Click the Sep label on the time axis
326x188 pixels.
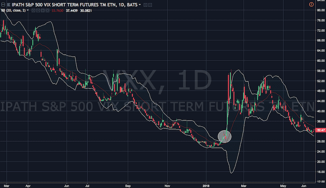tap(128, 186)
